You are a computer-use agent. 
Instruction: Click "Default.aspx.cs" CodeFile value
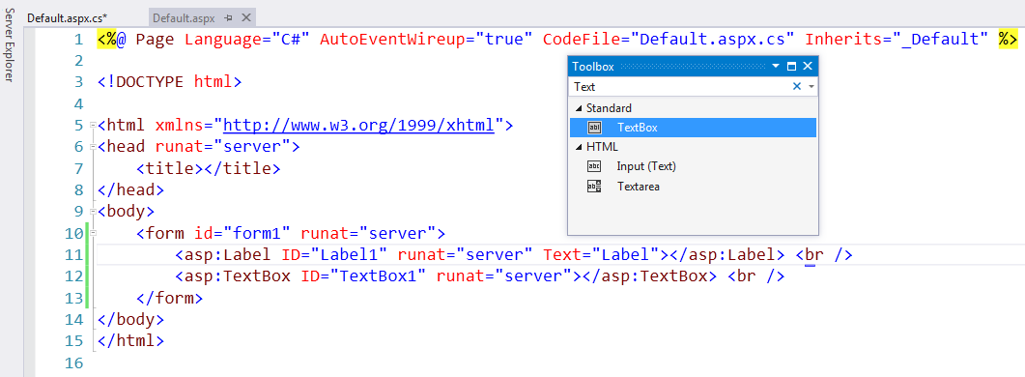713,39
